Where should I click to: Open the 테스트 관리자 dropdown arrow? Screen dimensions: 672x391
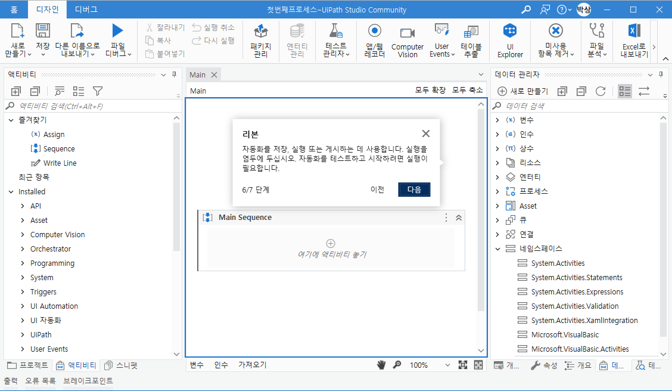(347, 54)
